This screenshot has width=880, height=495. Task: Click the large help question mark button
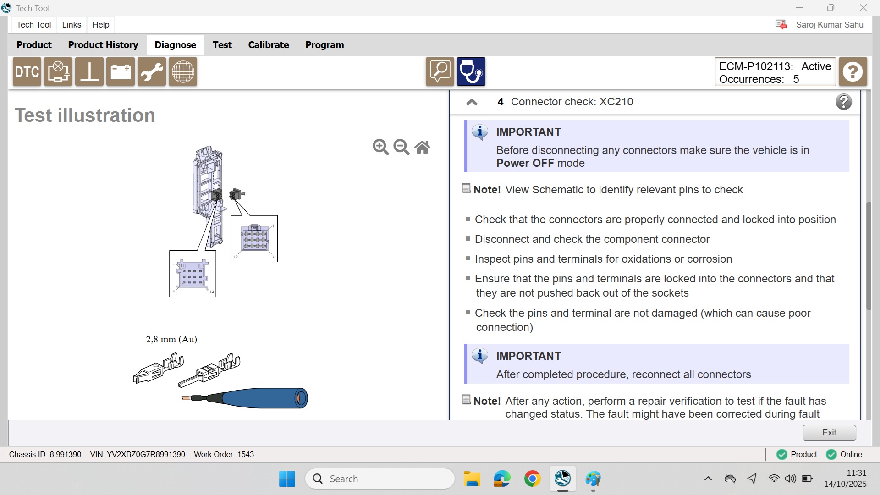pyautogui.click(x=852, y=72)
